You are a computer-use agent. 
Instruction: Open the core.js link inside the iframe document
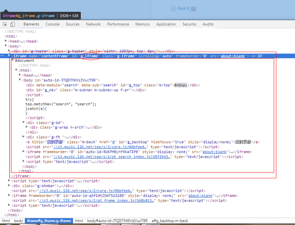click(x=100, y=147)
